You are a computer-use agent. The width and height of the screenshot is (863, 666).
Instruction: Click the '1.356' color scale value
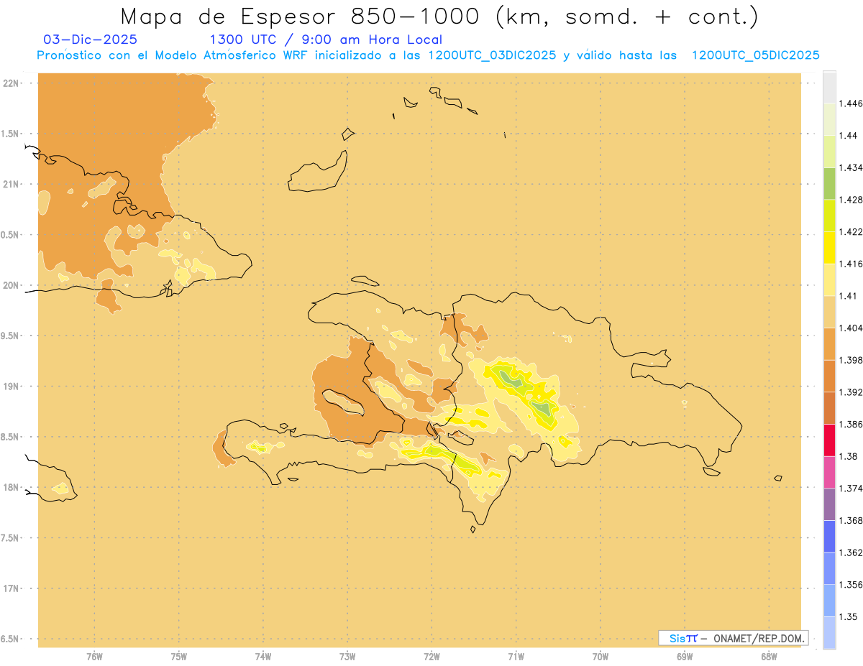click(851, 585)
